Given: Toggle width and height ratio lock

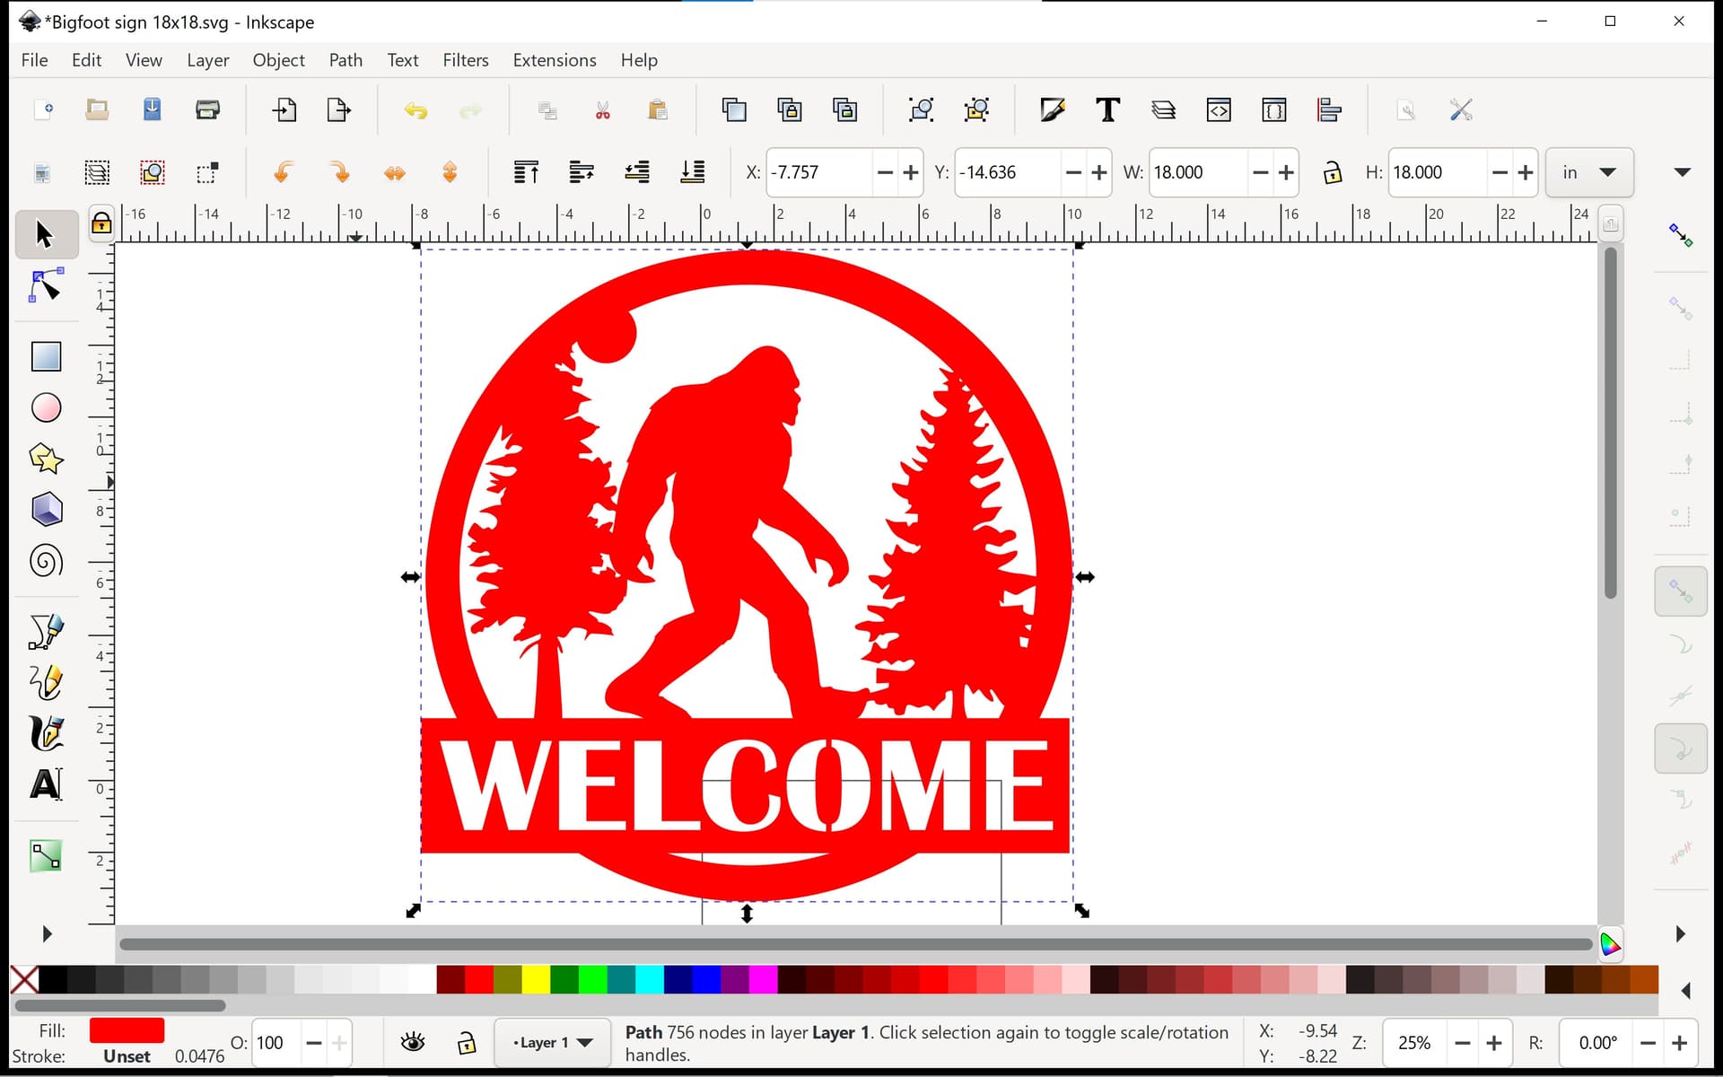Looking at the screenshot, I should coord(1332,172).
